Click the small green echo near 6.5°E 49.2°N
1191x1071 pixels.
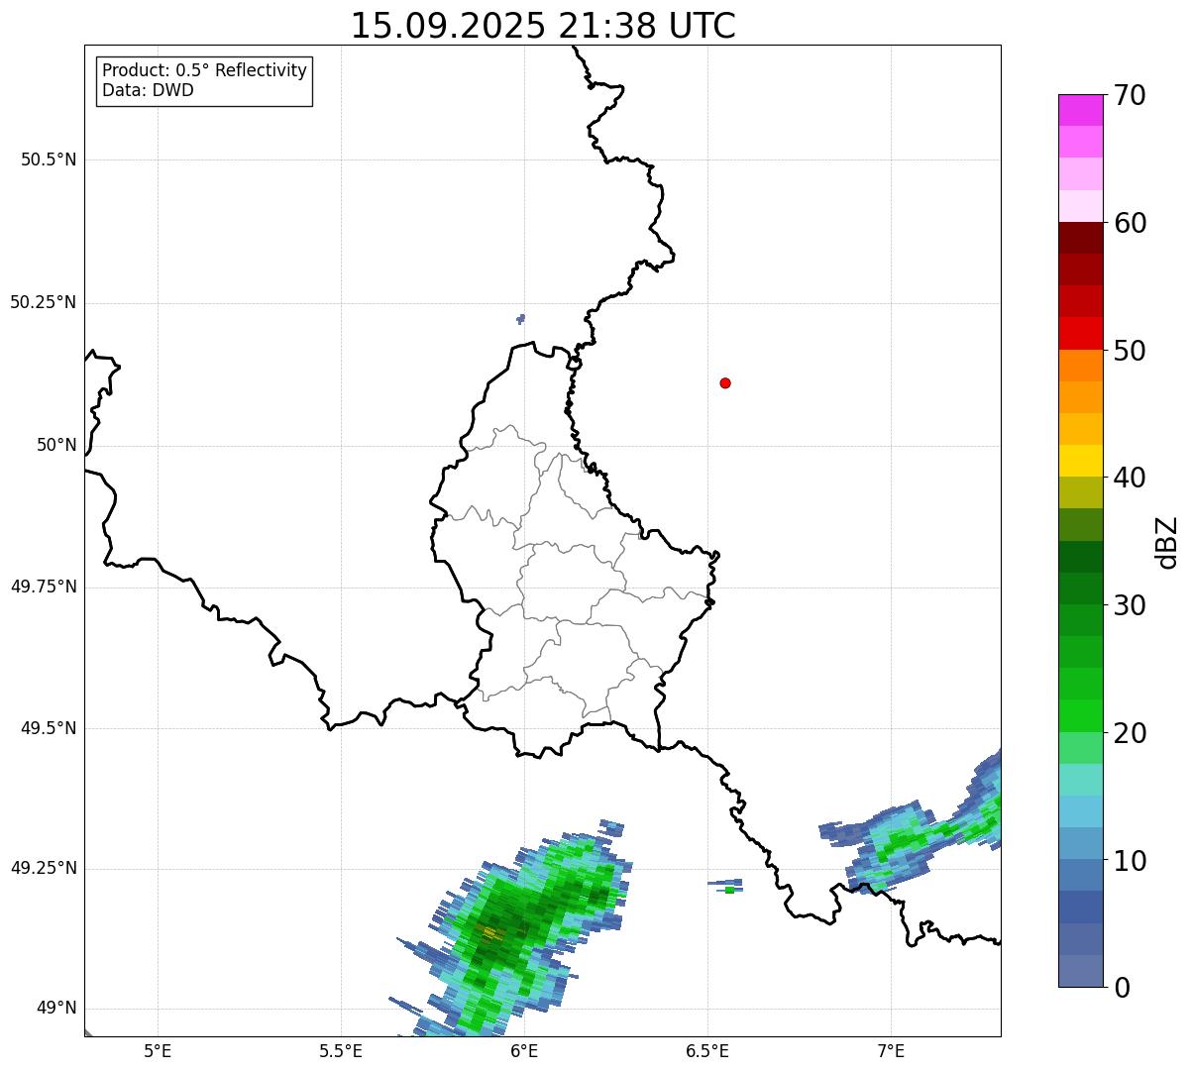click(x=730, y=890)
